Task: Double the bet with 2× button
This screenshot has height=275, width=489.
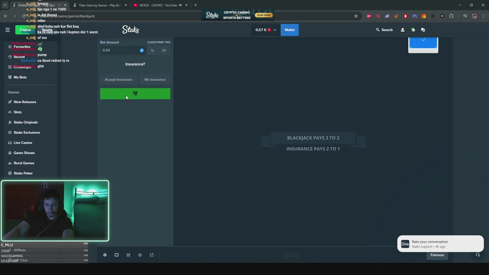Action: click(x=164, y=50)
